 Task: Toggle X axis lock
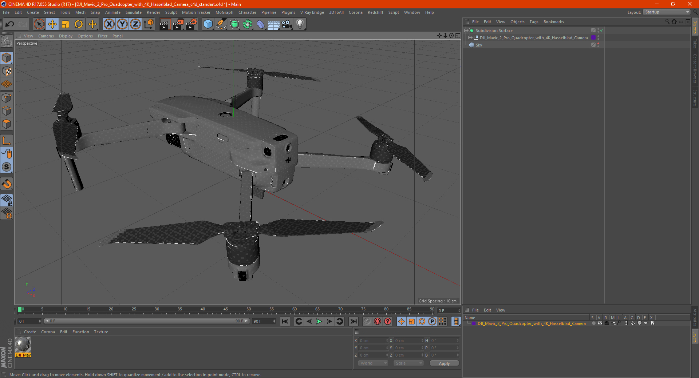(109, 24)
